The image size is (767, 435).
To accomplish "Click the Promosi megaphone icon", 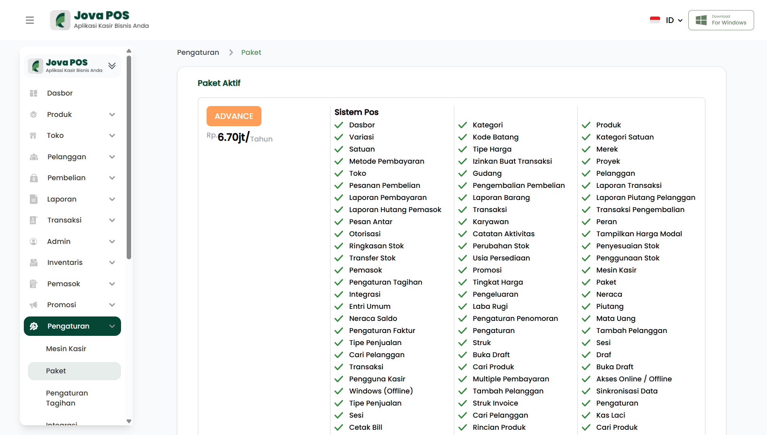I will pyautogui.click(x=33, y=305).
